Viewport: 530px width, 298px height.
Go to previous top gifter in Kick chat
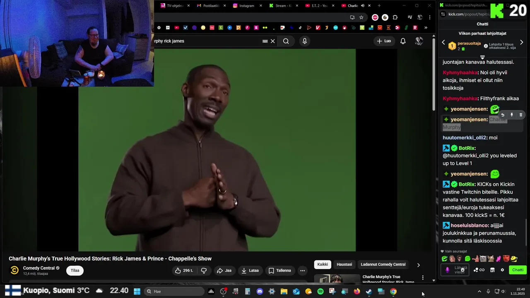click(x=443, y=42)
